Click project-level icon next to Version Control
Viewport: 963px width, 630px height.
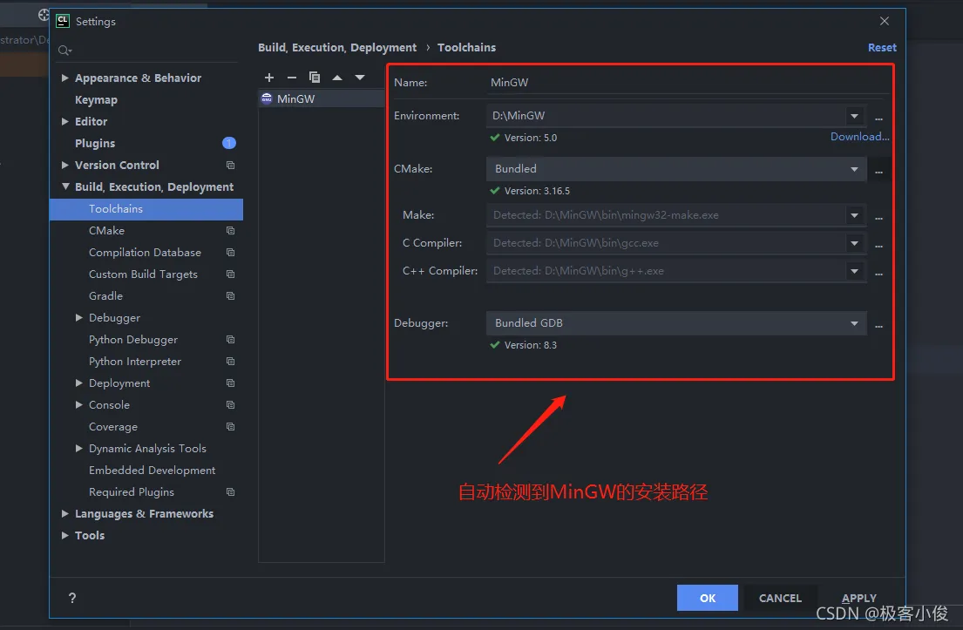230,166
